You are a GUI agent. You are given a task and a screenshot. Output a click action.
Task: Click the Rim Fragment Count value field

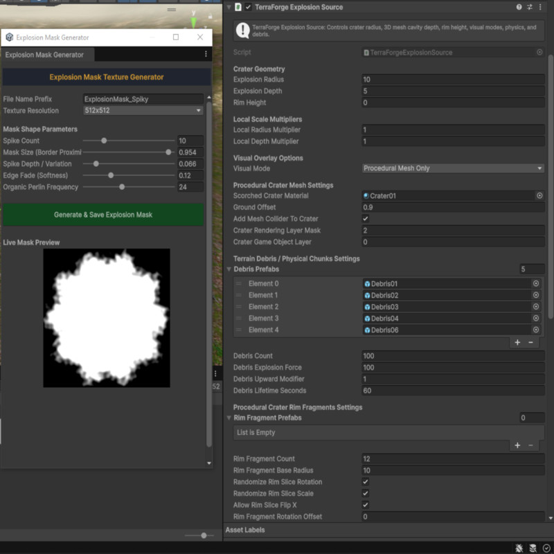pos(453,459)
